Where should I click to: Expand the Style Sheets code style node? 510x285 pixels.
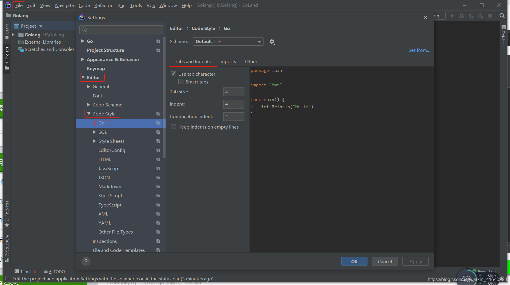pyautogui.click(x=94, y=141)
